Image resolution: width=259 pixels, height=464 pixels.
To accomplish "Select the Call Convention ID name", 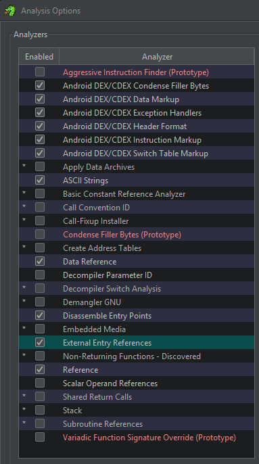I will point(96,208).
